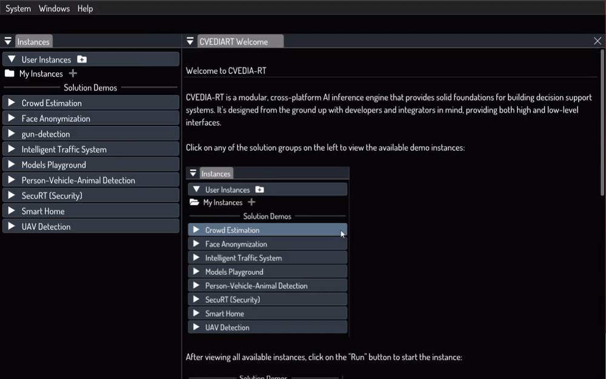Viewport: 606px width, 379px height.
Task: Expand Person-Vehicle-Animal Detection in the sidebar
Action: pyautogui.click(x=91, y=180)
